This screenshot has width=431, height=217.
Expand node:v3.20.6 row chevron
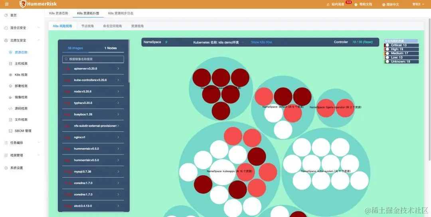[119, 91]
